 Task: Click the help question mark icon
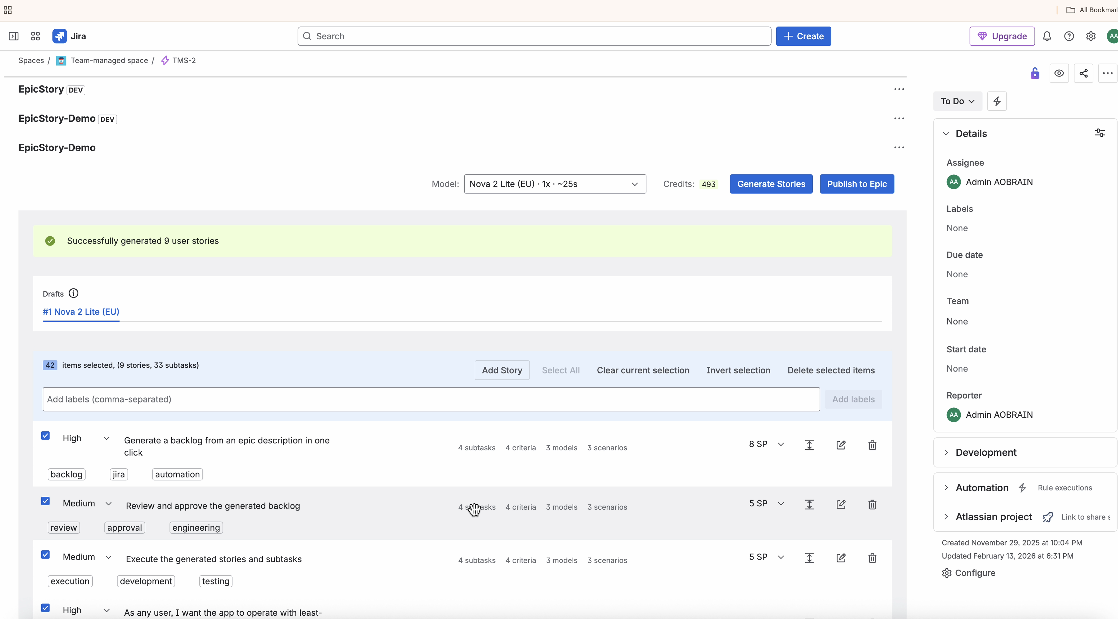coord(1069,37)
